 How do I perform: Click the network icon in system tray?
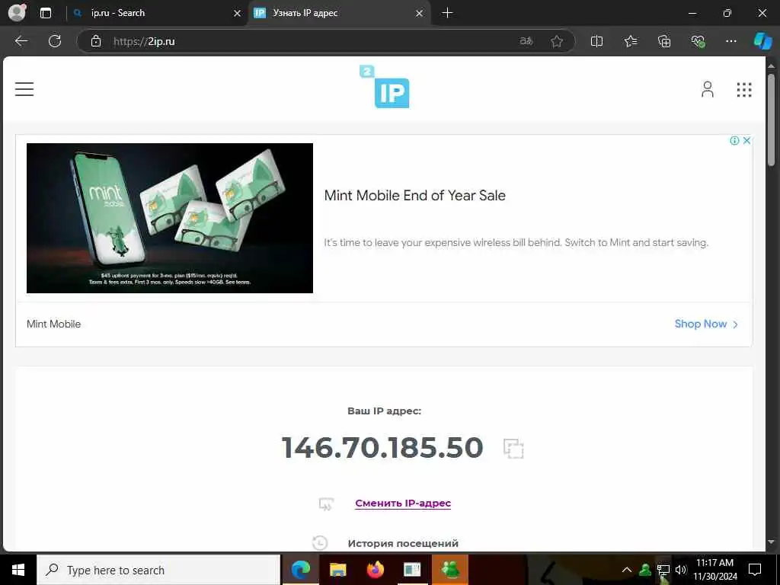point(663,570)
